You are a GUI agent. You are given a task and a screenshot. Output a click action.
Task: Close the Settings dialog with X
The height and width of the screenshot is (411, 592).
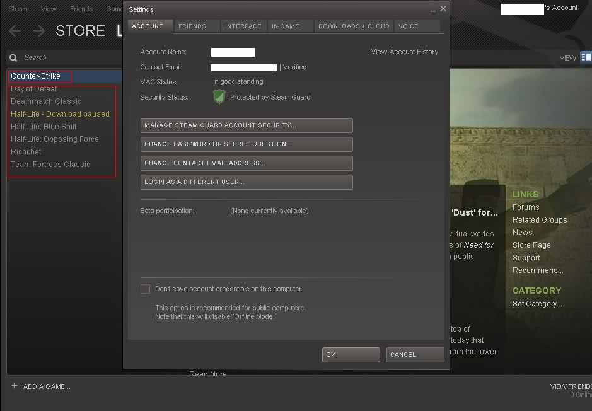click(443, 9)
